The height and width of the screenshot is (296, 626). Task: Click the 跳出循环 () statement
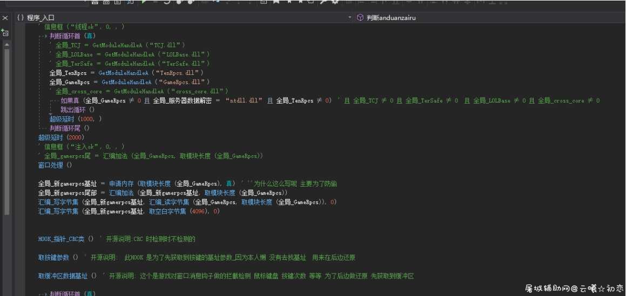click(78, 109)
